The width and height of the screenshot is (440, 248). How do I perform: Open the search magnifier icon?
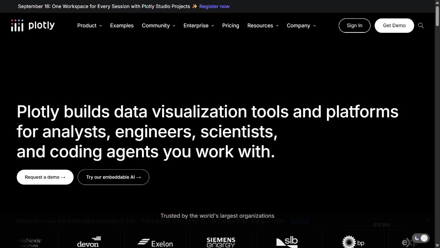[x=421, y=25]
